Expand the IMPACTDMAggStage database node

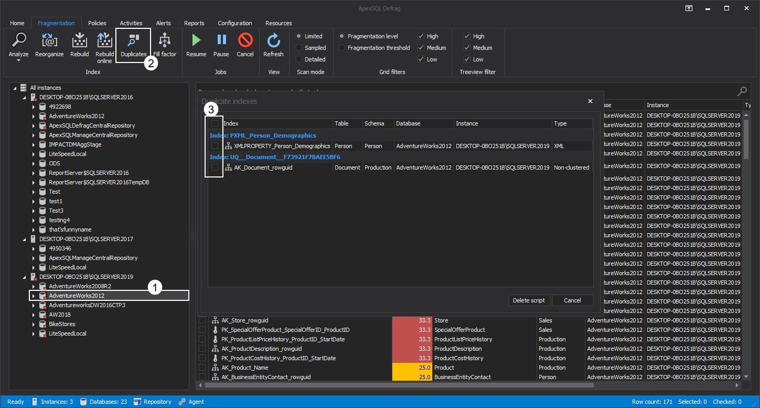coord(34,144)
